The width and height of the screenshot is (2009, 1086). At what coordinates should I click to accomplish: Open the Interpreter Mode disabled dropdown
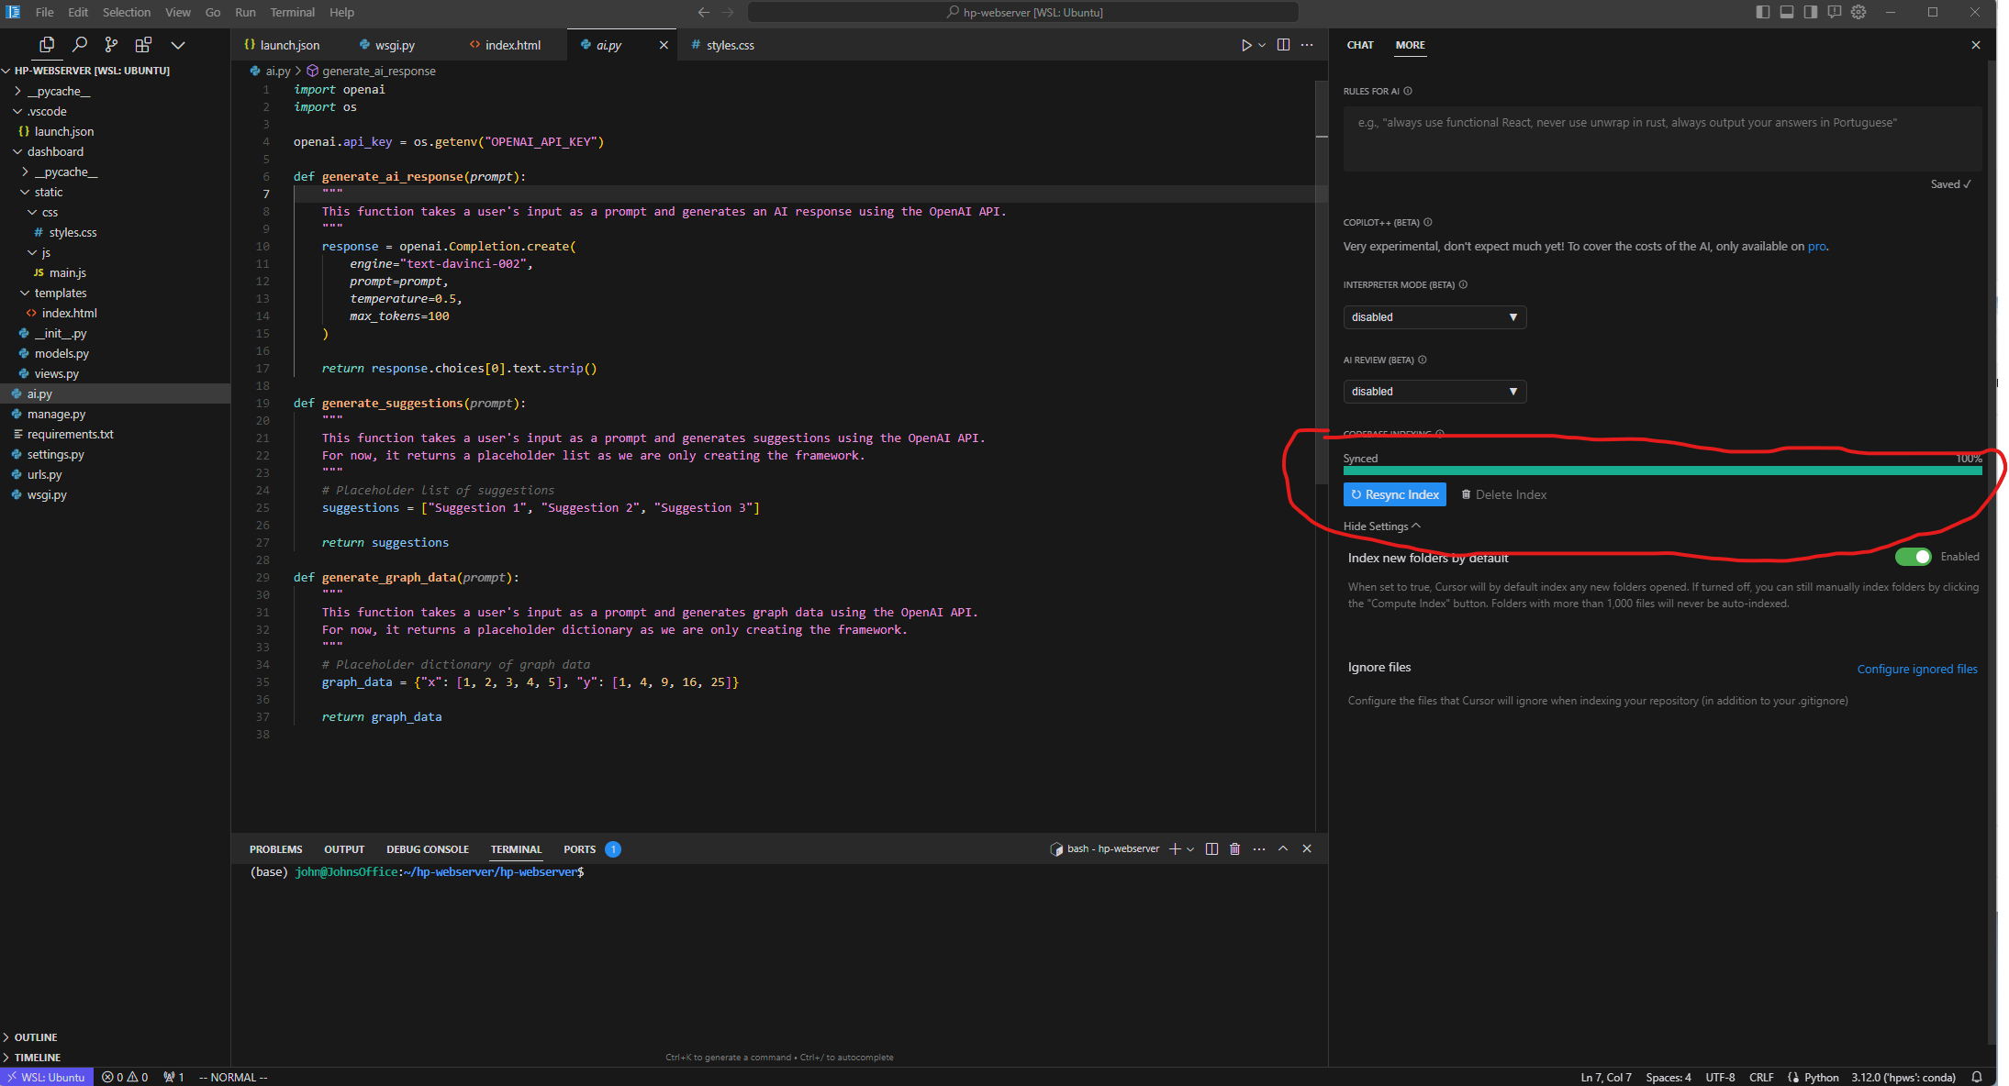pos(1434,316)
